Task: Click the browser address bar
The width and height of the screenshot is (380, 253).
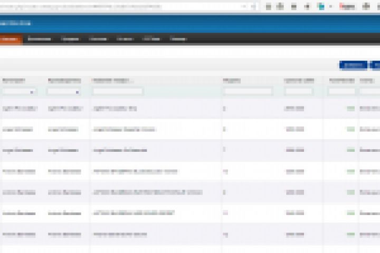Action: click(x=121, y=6)
